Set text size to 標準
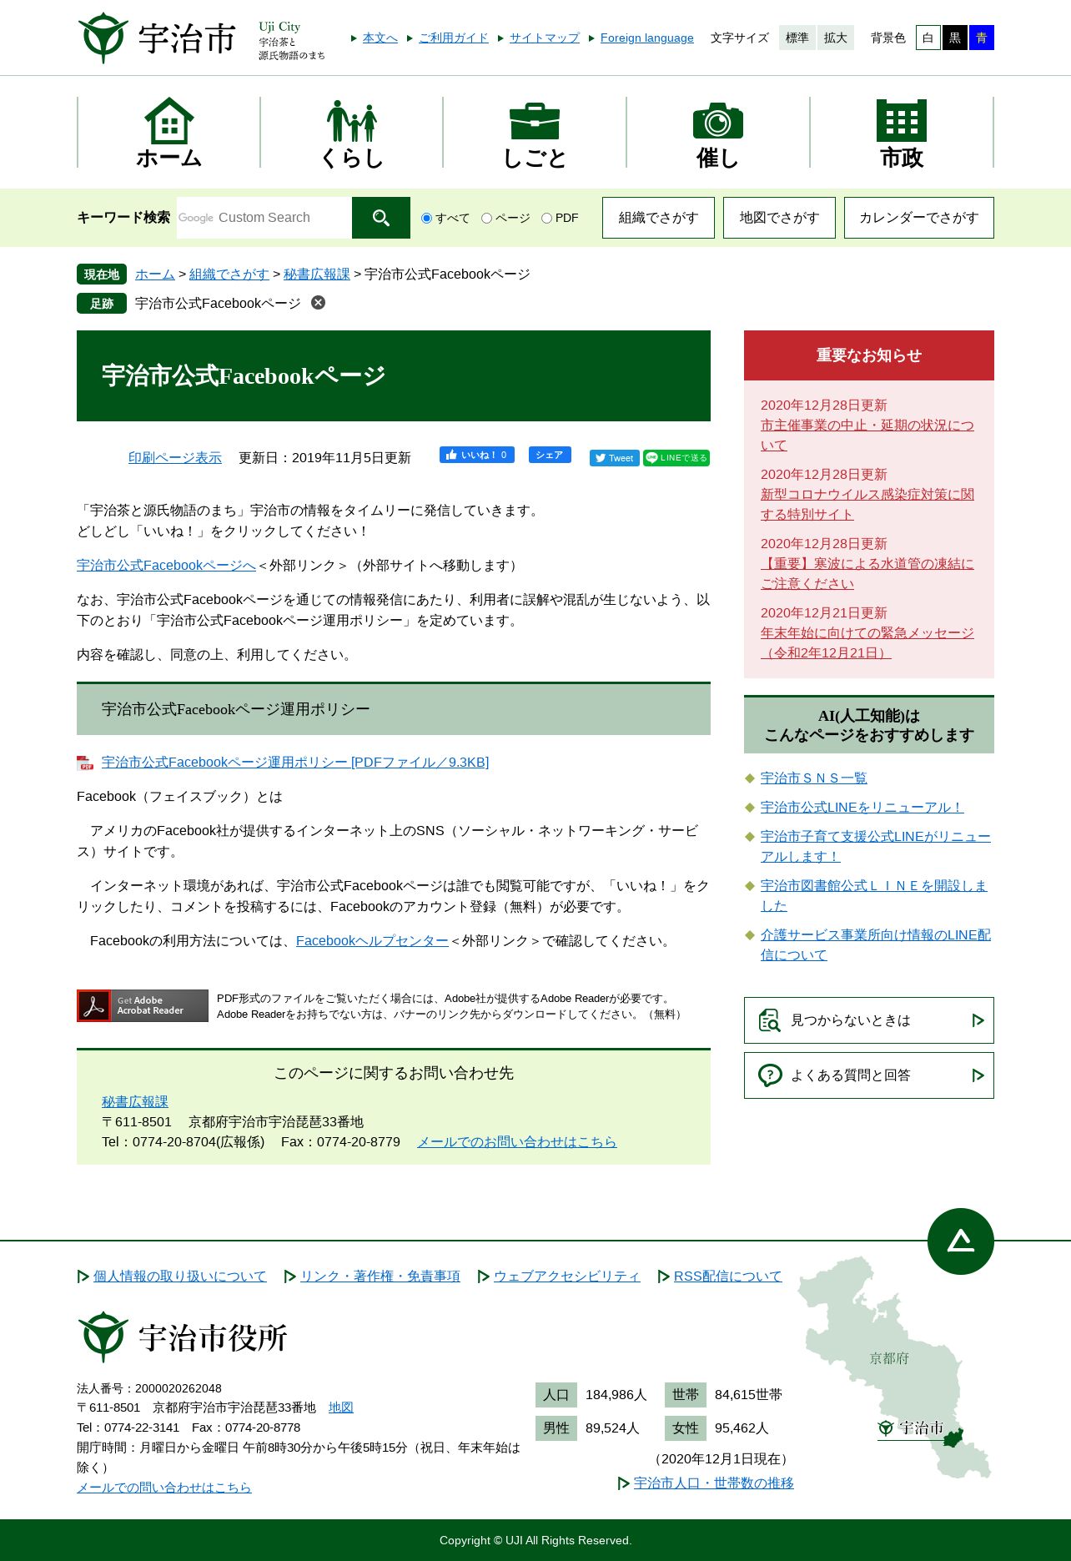This screenshot has height=1561, width=1071. (797, 38)
